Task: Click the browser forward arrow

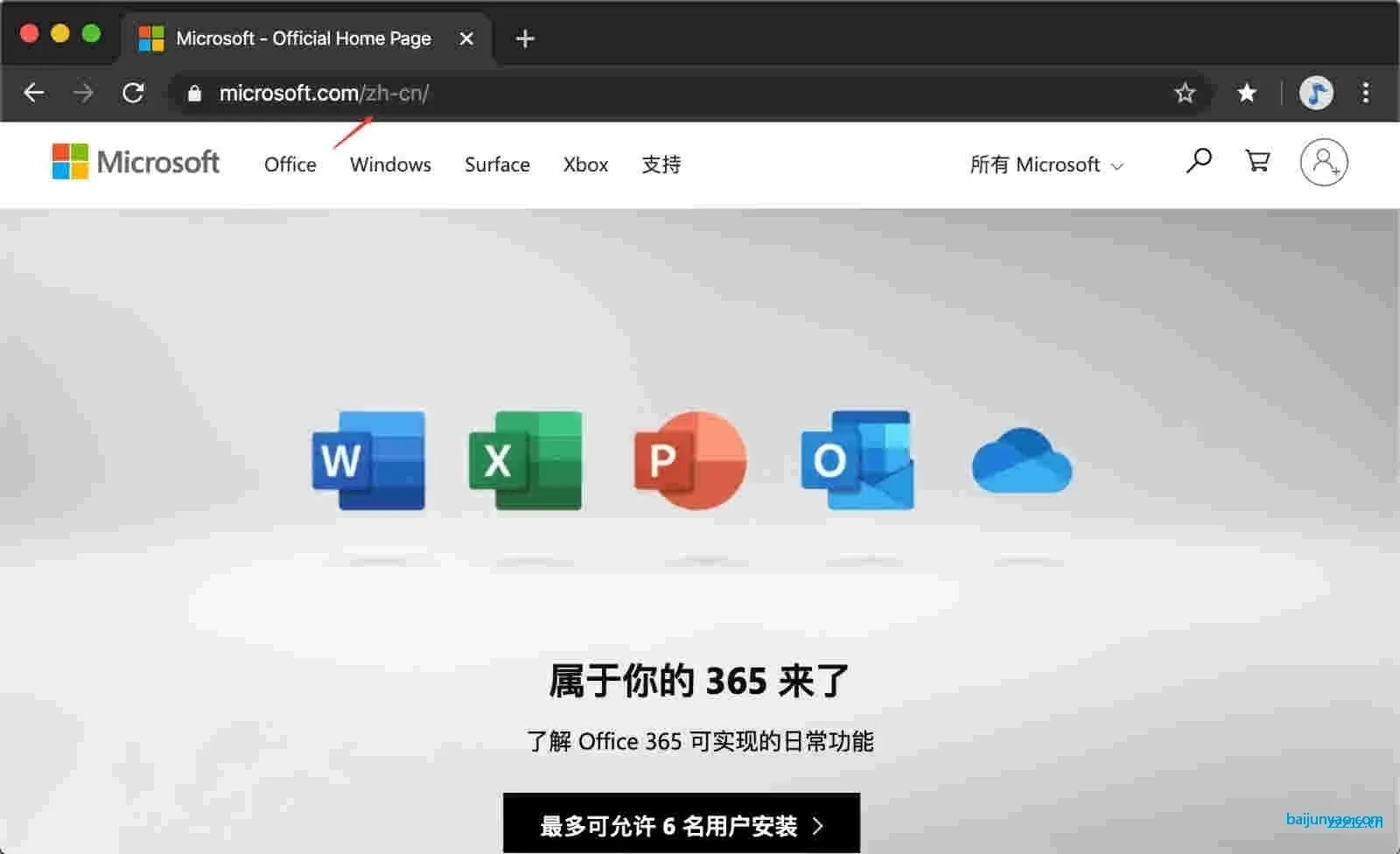Action: tap(83, 93)
